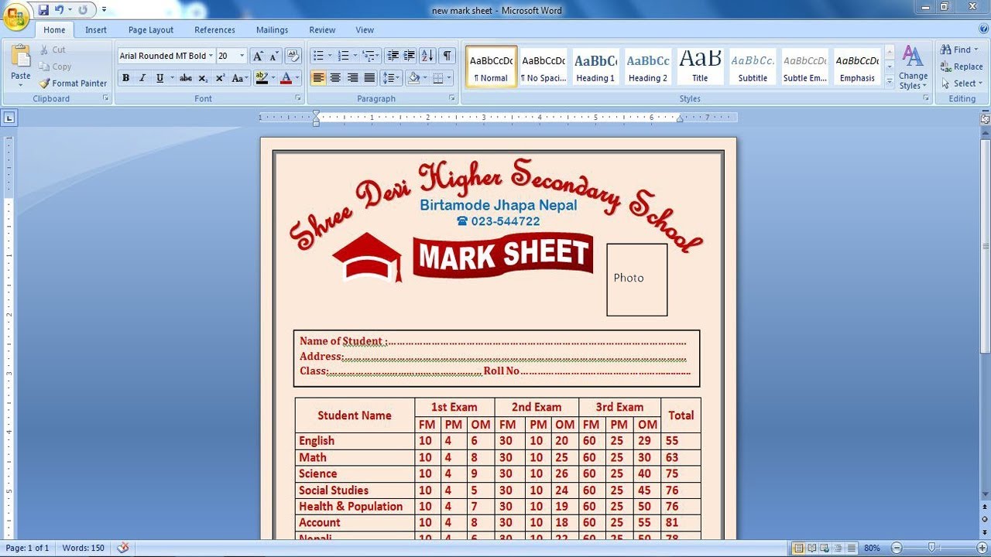
Task: Center align the paragraph
Action: 335,78
